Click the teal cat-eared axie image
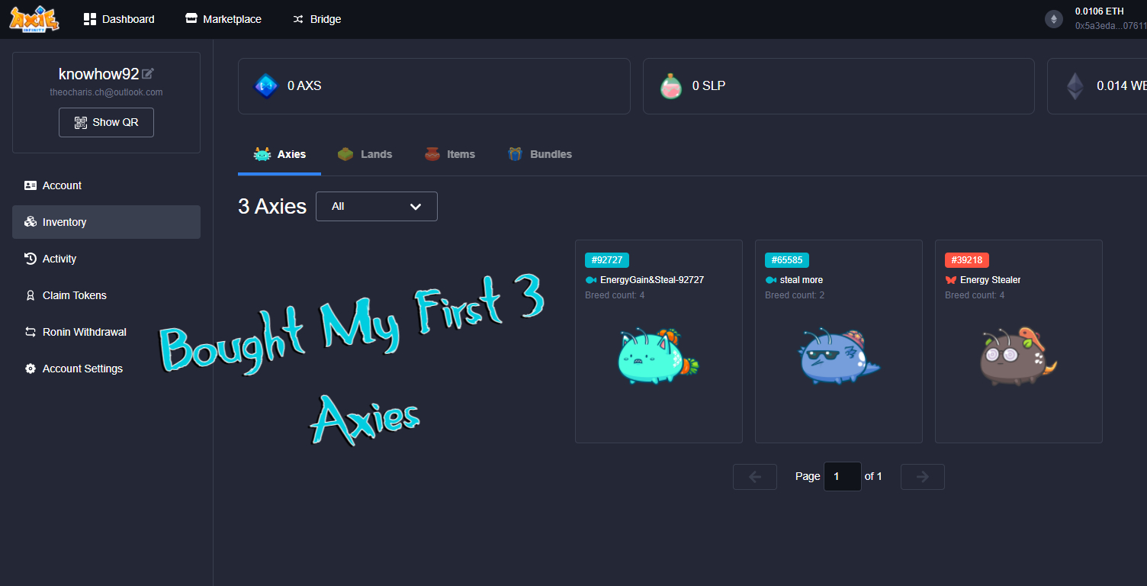1147x586 pixels. [658, 355]
